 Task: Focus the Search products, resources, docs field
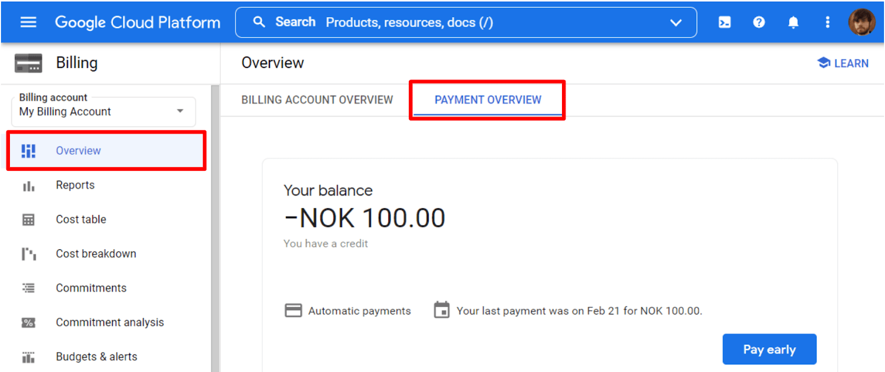(466, 22)
